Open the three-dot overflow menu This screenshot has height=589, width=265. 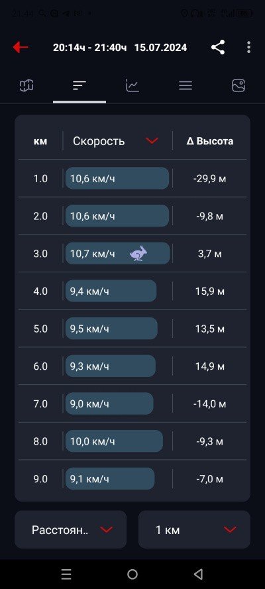coord(248,47)
